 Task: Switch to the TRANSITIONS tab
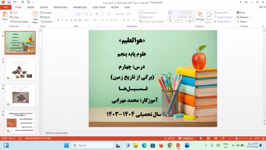click(60, 7)
